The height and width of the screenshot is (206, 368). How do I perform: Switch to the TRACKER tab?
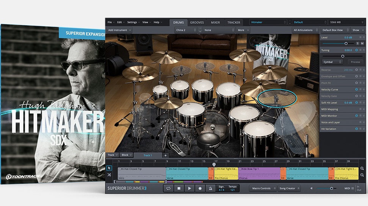[234, 22]
